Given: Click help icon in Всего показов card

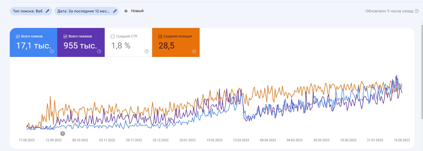Looking at the screenshot, I should click(99, 51).
